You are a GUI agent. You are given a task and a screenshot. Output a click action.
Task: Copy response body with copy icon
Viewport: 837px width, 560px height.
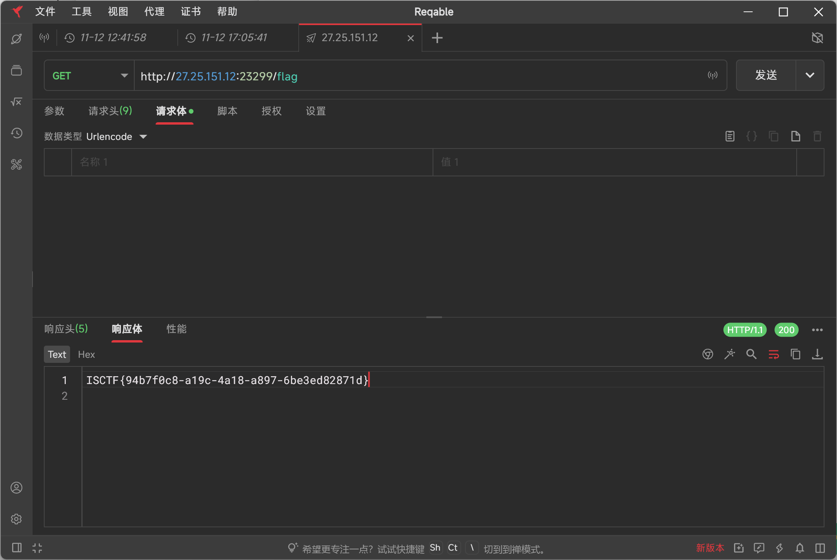point(795,354)
